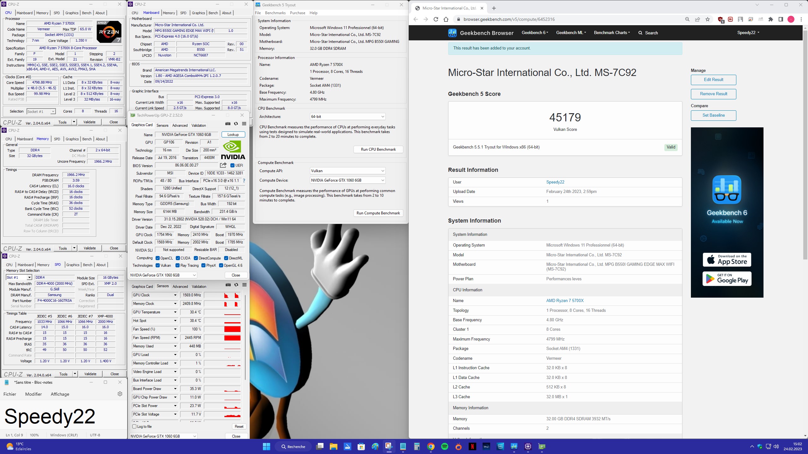
Task: Click the browser page vertical scrollbar
Action: click(x=805, y=144)
